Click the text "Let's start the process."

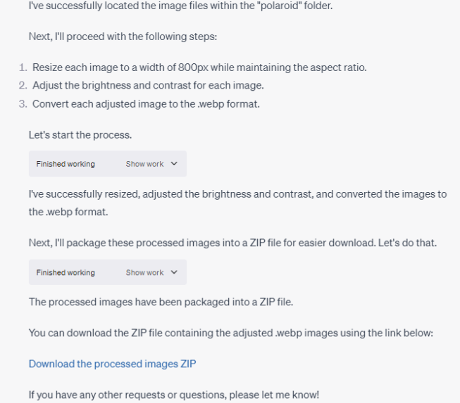click(80, 134)
